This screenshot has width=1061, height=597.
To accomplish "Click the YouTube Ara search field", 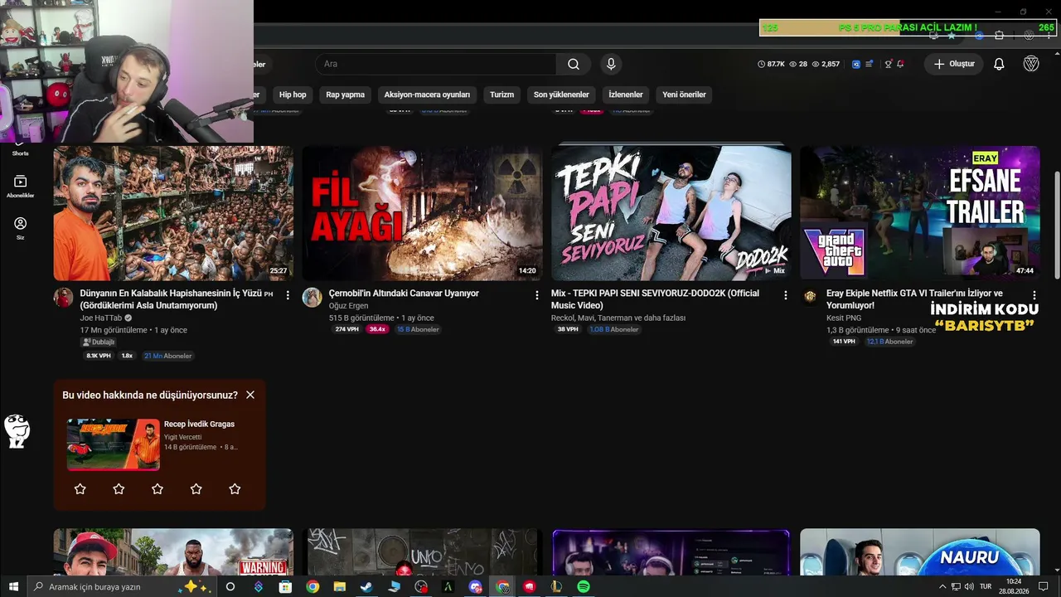I will tap(436, 64).
